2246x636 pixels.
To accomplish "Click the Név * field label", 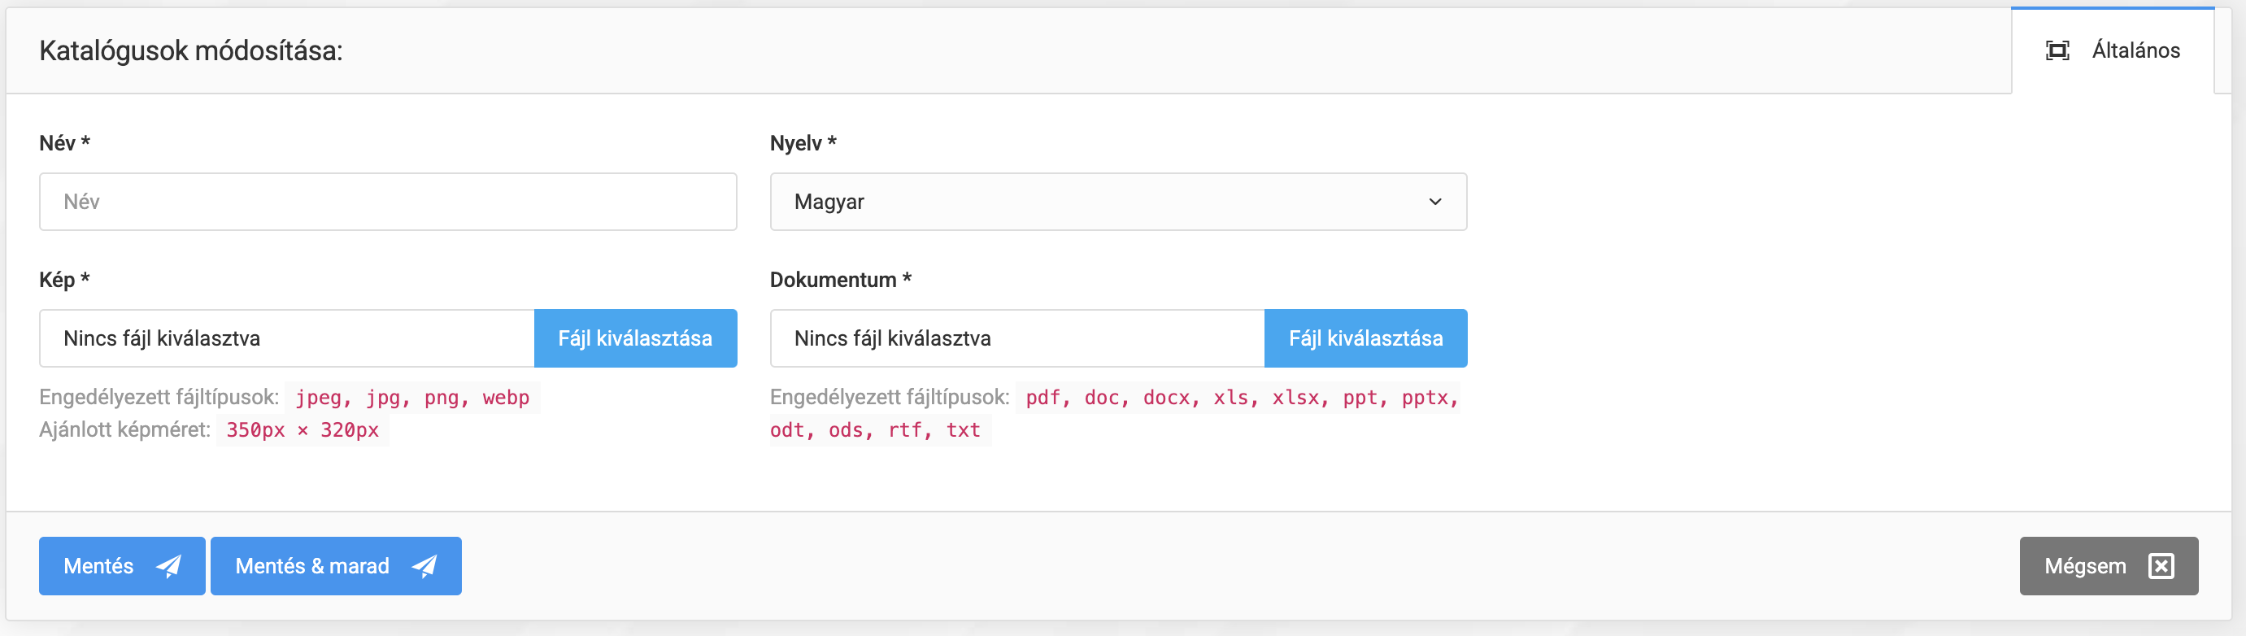I will pos(64,143).
